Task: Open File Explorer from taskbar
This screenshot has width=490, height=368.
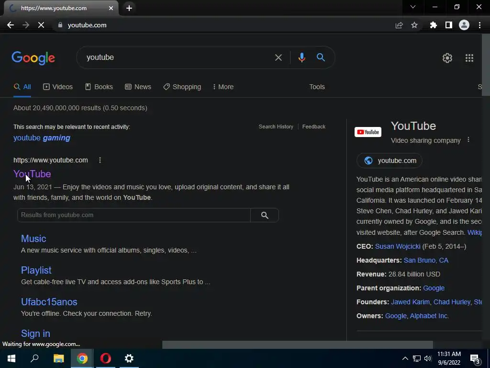Action: (58, 358)
